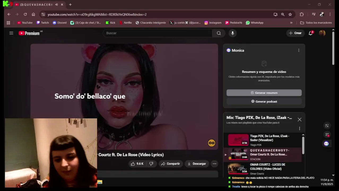Open the Caja de chat bookmark
The height and width of the screenshot is (191, 339).
coord(86,23)
